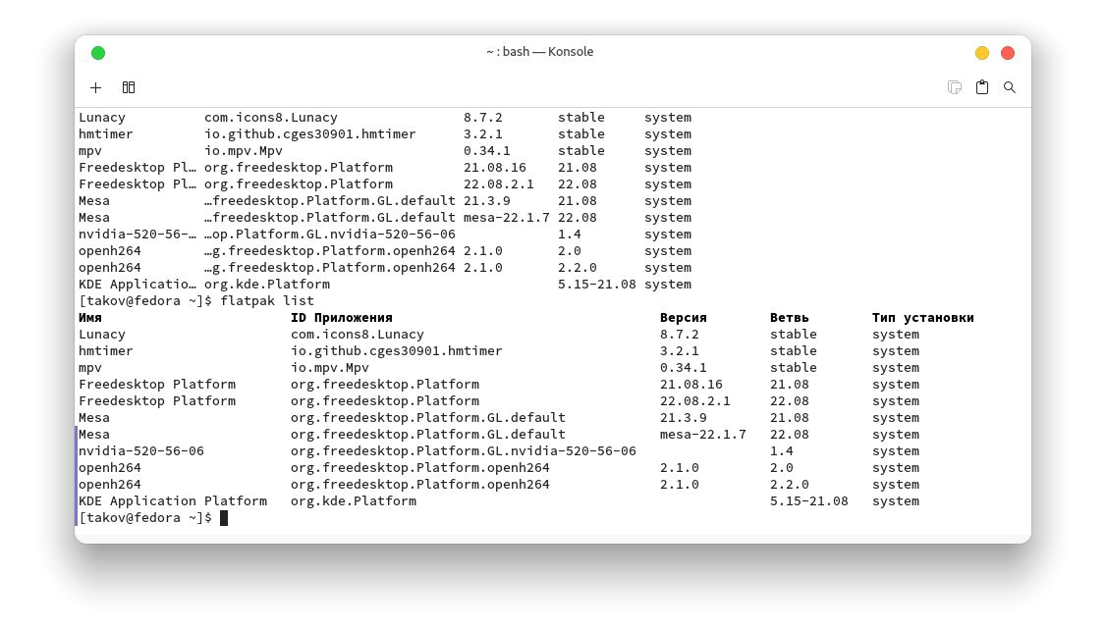
Task: Click the paste clipboard icon
Action: [982, 87]
